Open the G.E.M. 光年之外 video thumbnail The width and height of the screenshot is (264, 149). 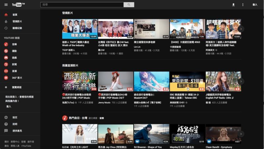(80, 134)
